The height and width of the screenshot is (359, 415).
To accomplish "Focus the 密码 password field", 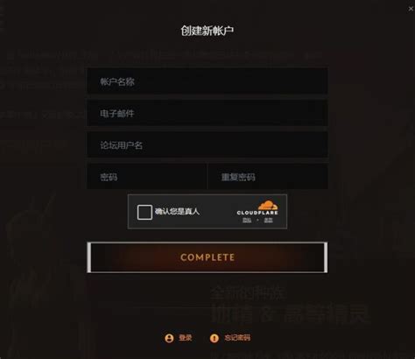I will point(147,177).
